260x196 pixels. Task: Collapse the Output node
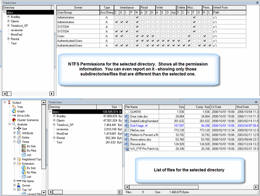[5, 102]
